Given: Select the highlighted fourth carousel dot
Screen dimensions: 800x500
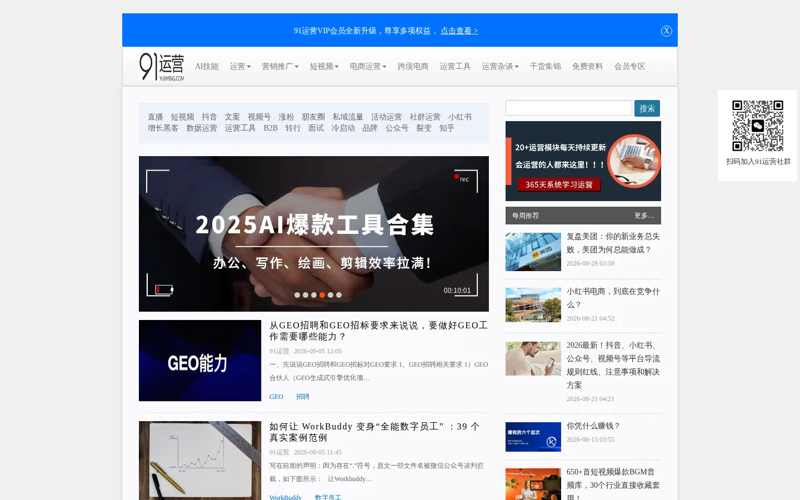Looking at the screenshot, I should 322,295.
